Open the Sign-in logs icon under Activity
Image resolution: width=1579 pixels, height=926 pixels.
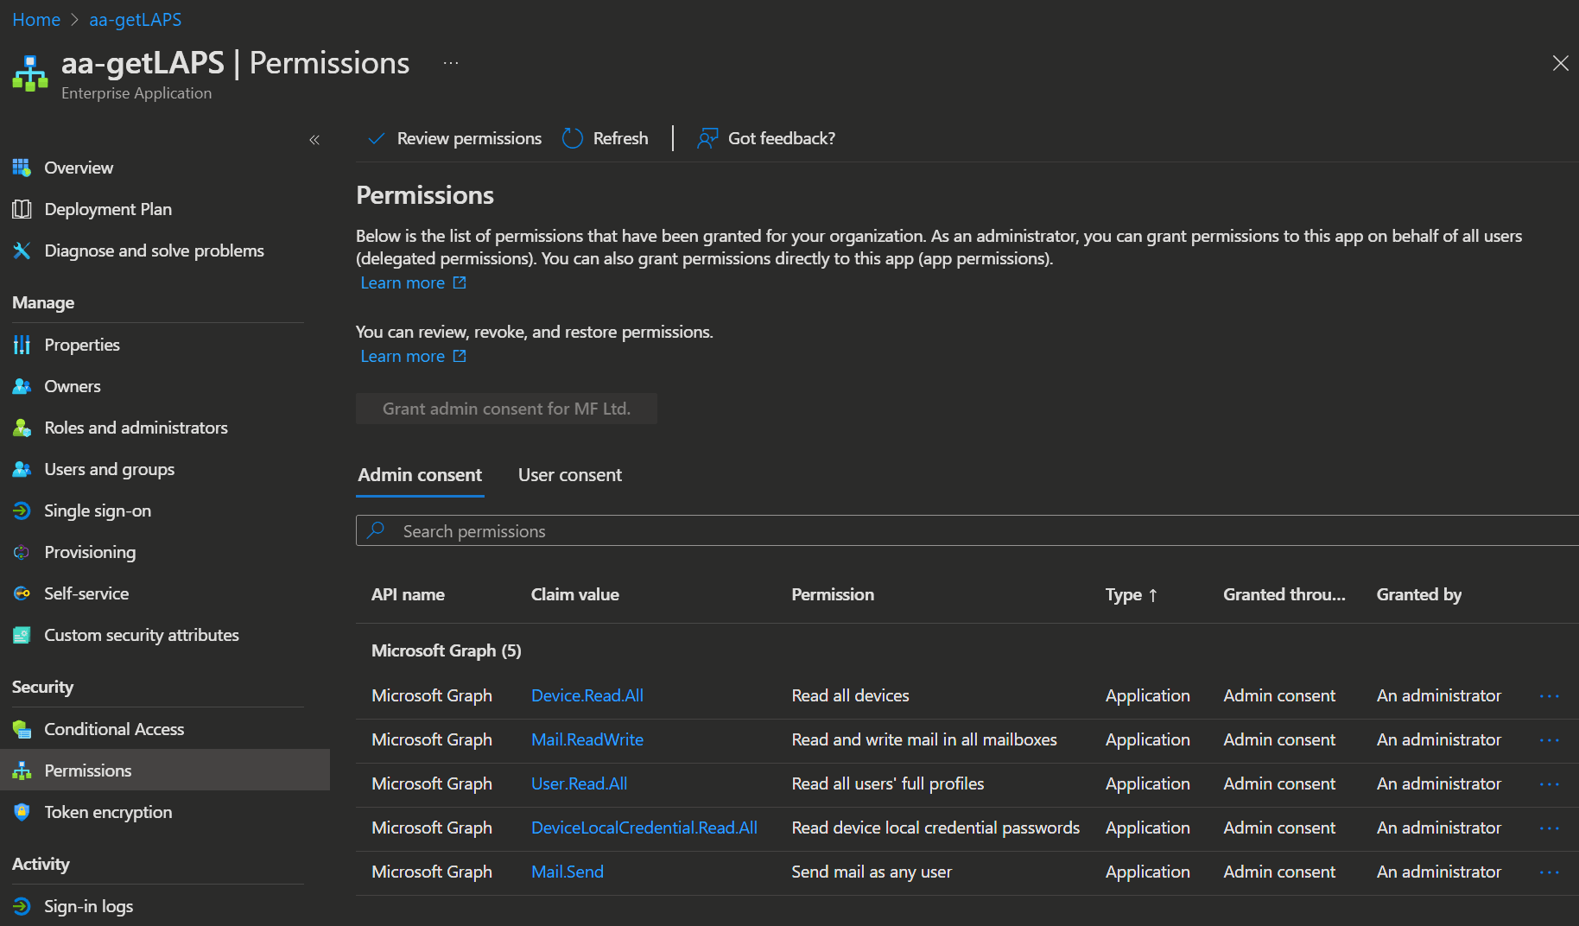click(x=22, y=906)
